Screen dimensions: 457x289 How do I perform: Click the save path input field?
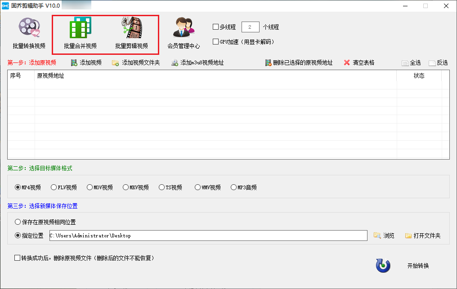[x=208, y=236]
